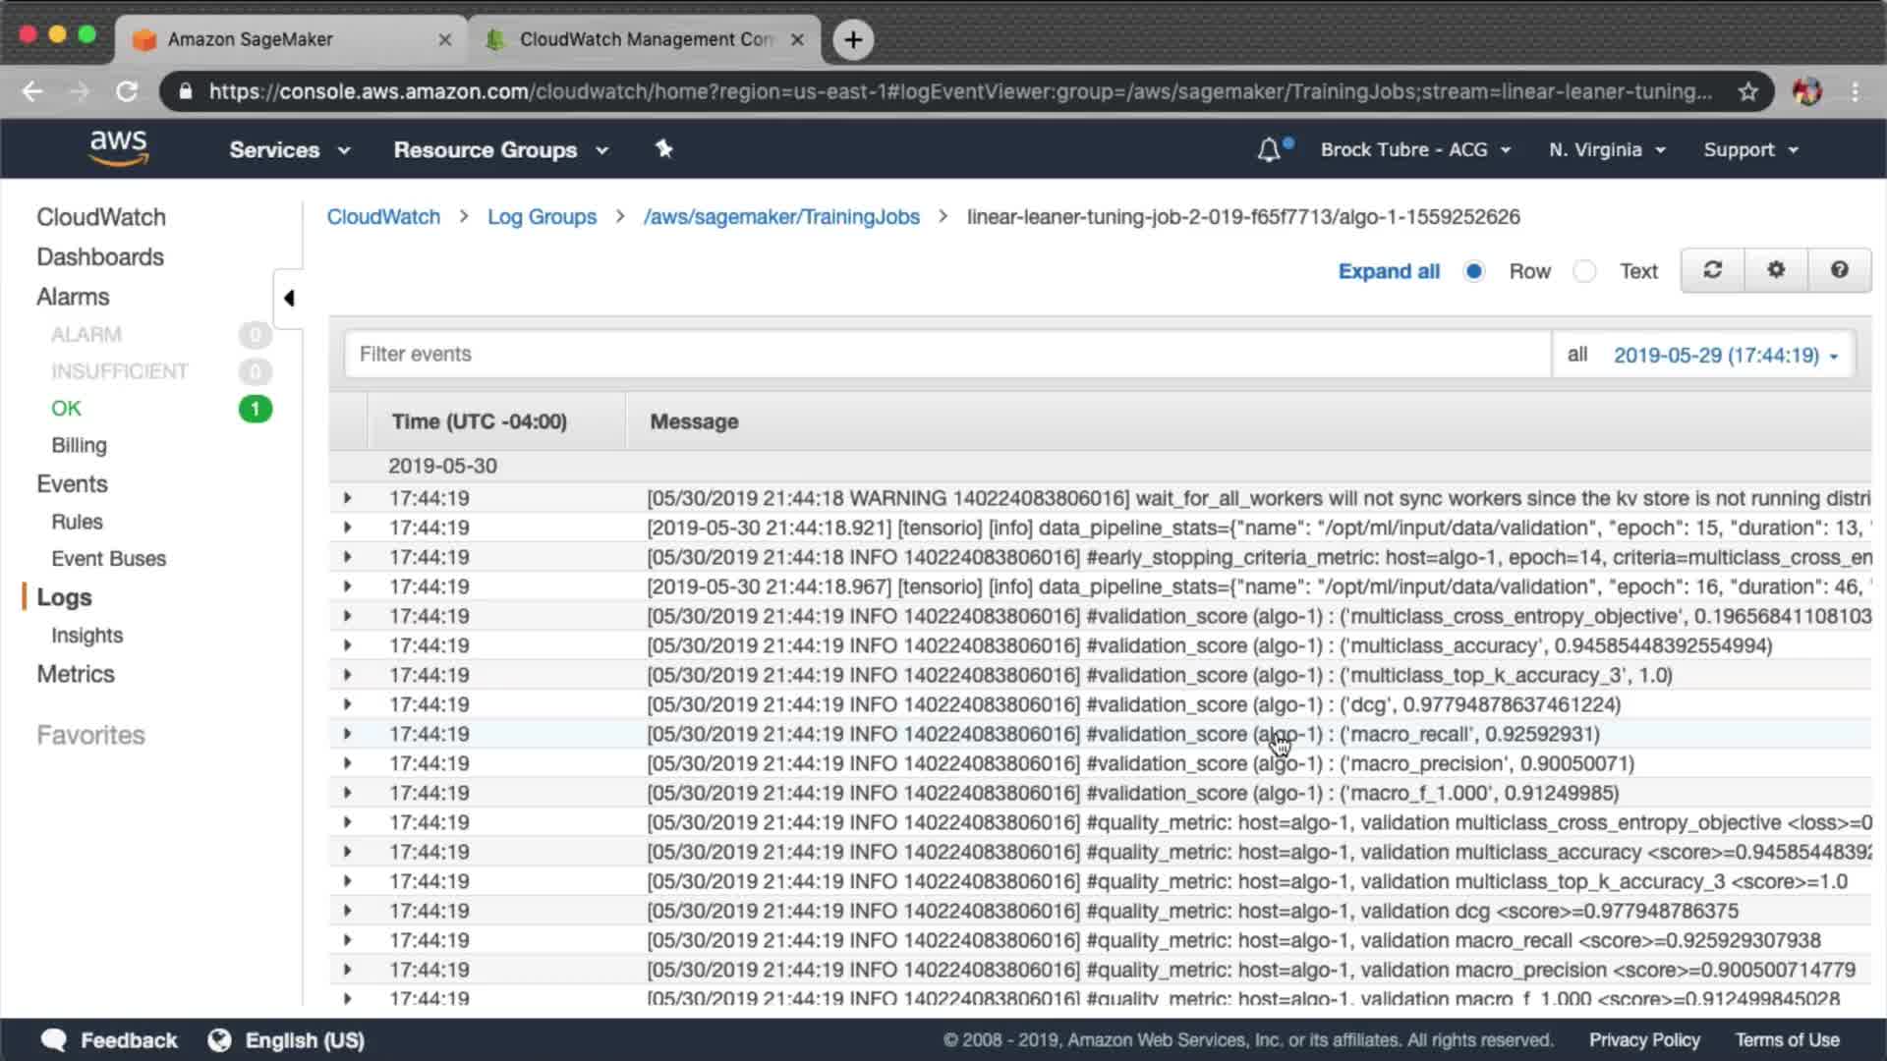The width and height of the screenshot is (1887, 1061).
Task: Open the Services dropdown menu
Action: (289, 150)
